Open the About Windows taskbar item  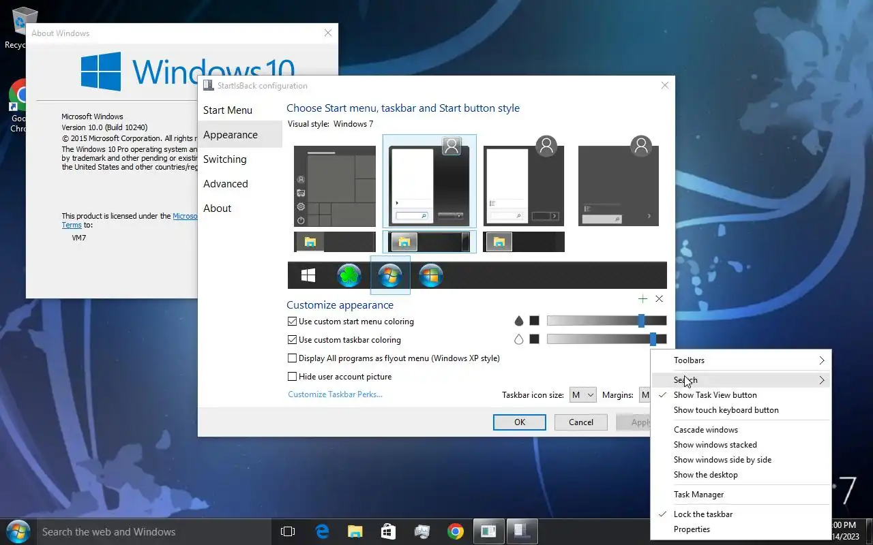(x=488, y=531)
